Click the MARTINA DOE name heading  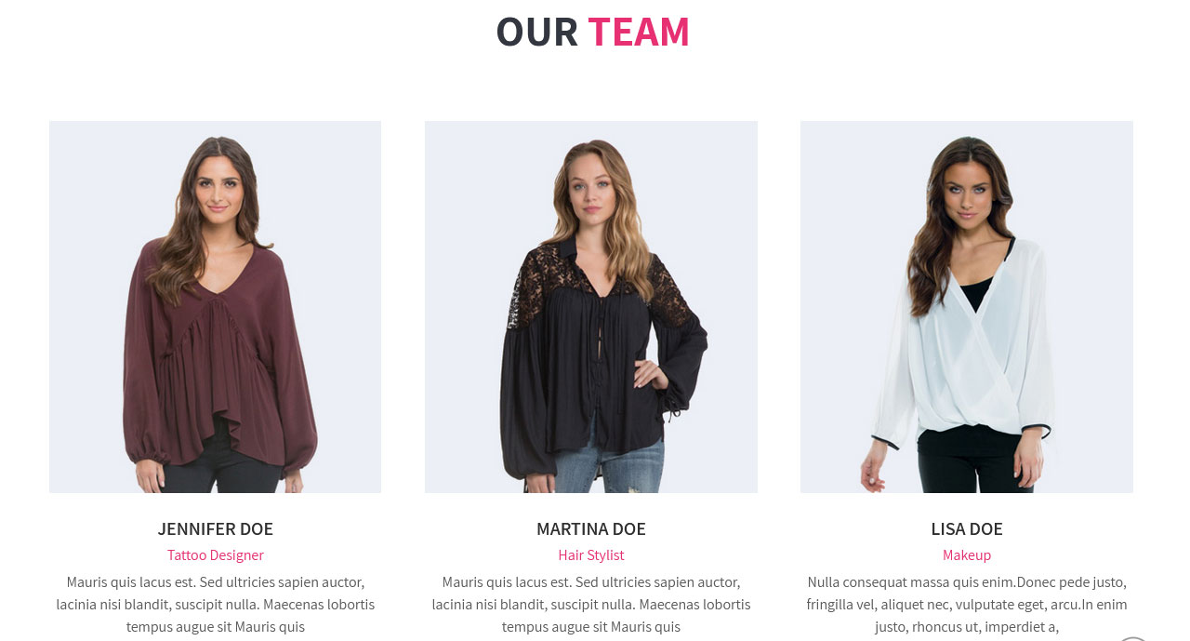pos(591,528)
